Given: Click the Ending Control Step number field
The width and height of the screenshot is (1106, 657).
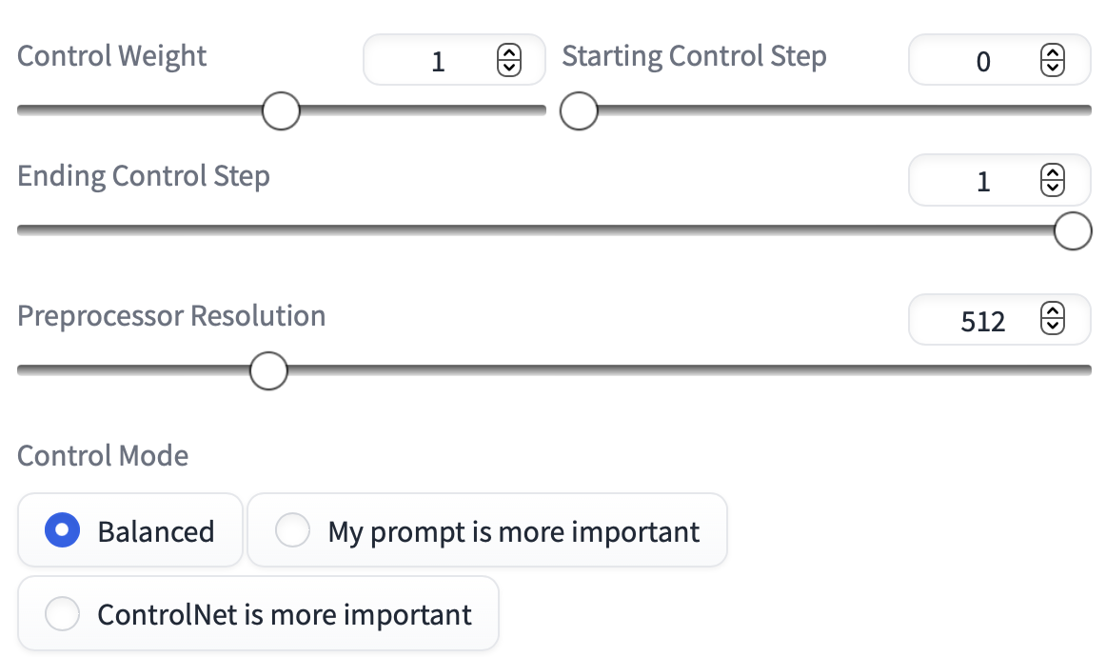Looking at the screenshot, I should [x=982, y=181].
